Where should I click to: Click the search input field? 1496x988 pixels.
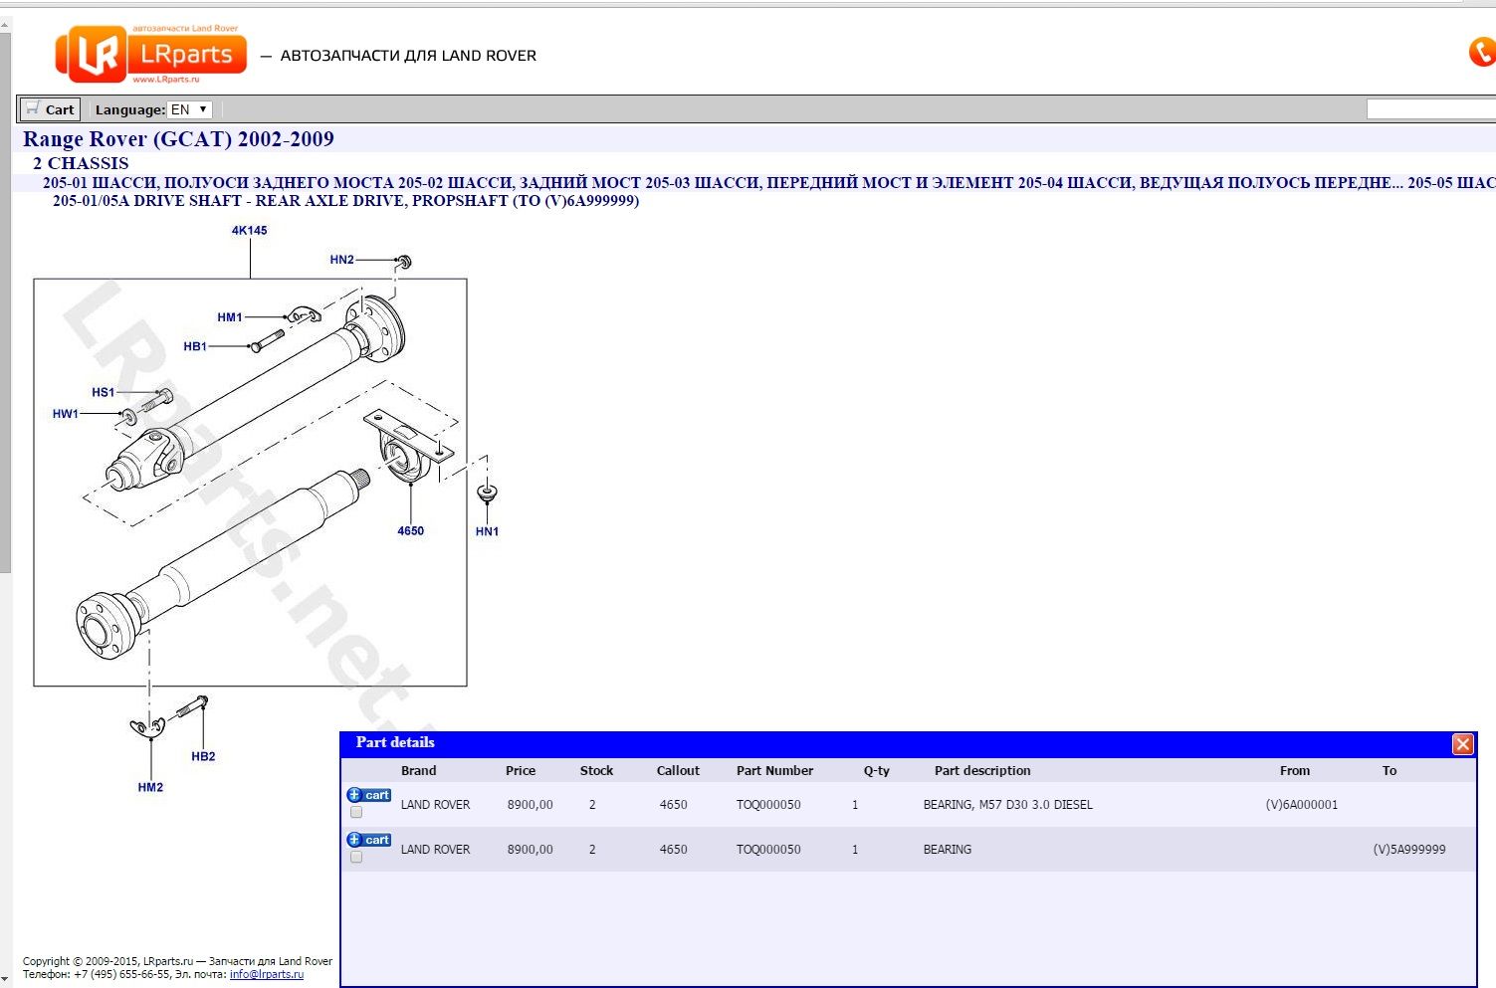[x=1430, y=109]
